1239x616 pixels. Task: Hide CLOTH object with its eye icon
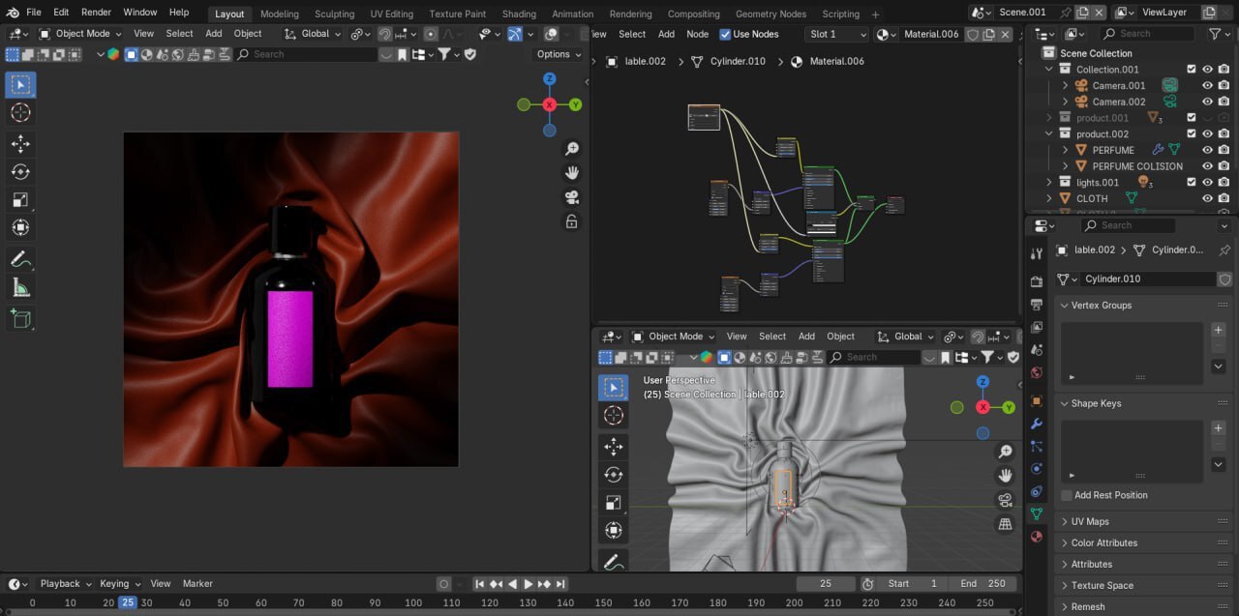coord(1207,198)
